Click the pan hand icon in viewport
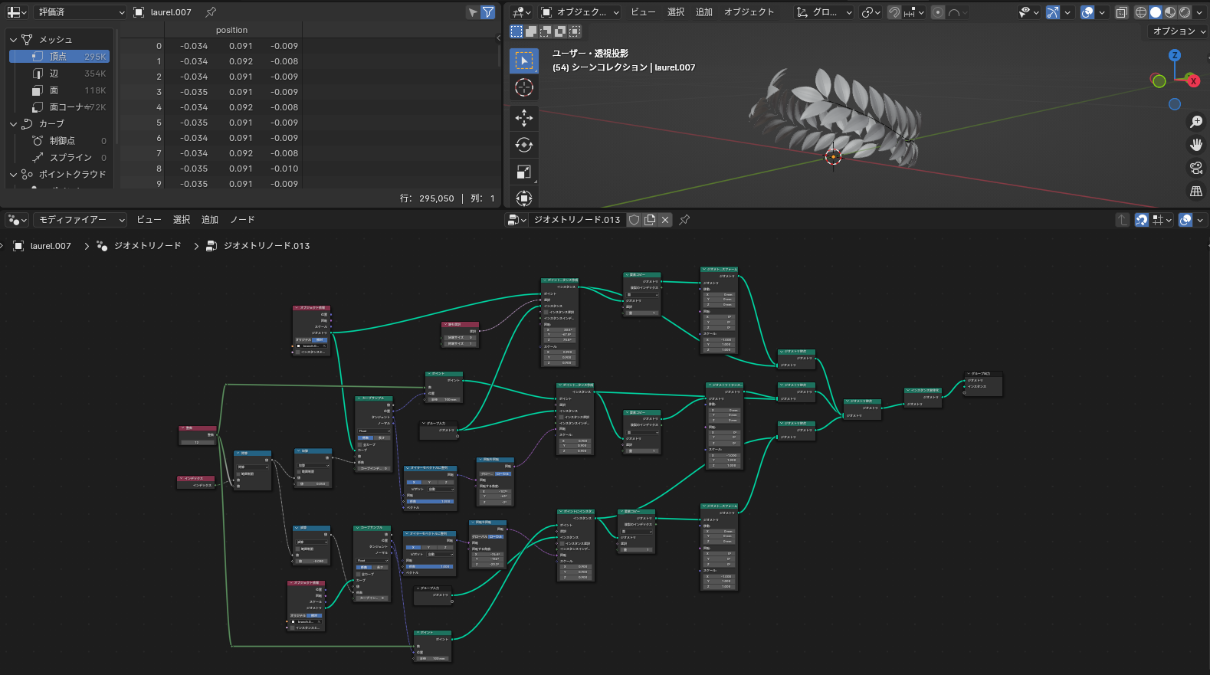The image size is (1210, 675). coord(1195,145)
